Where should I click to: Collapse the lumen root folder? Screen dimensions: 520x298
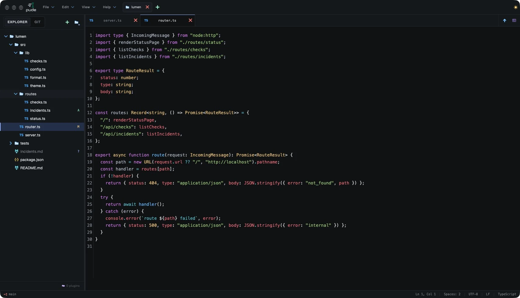[6, 37]
